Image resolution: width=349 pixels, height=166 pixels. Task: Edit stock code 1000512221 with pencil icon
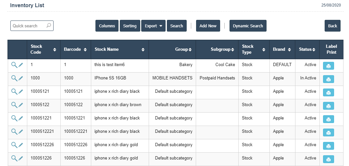coord(21,131)
